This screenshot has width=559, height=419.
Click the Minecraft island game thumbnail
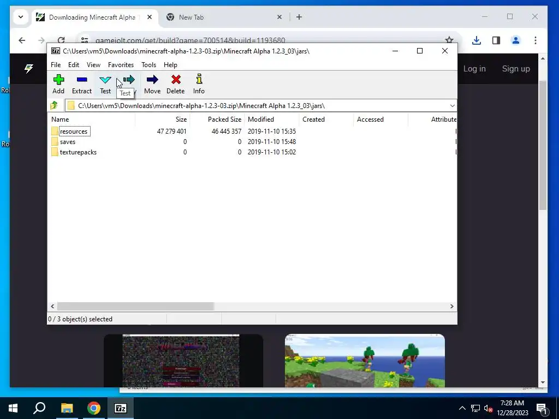pos(365,361)
